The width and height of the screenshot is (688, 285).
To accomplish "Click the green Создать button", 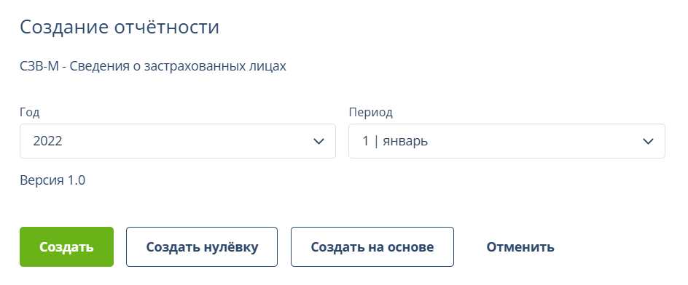I will (x=67, y=247).
